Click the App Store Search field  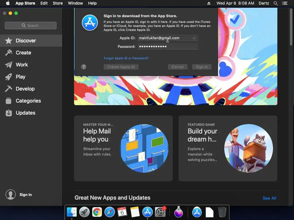pos(31,25)
